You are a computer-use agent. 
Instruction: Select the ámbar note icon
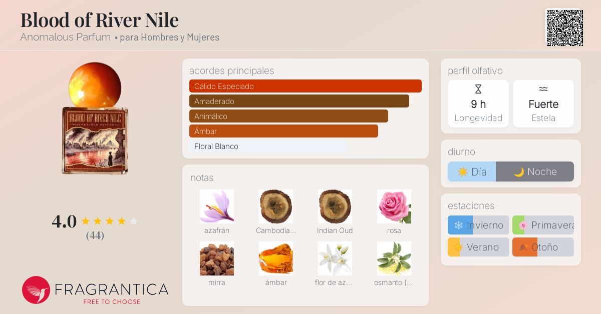pyautogui.click(x=276, y=258)
